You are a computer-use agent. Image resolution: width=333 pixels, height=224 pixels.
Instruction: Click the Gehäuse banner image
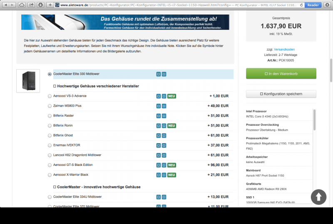pos(125,22)
